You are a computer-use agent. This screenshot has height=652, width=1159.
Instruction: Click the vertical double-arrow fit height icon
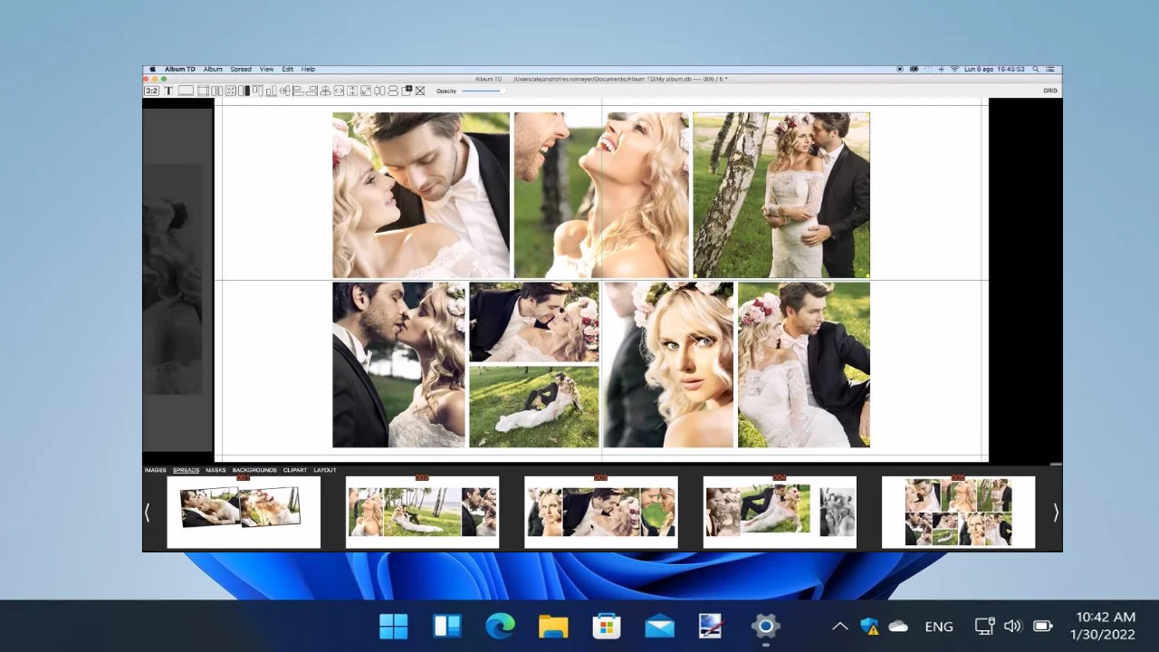352,91
